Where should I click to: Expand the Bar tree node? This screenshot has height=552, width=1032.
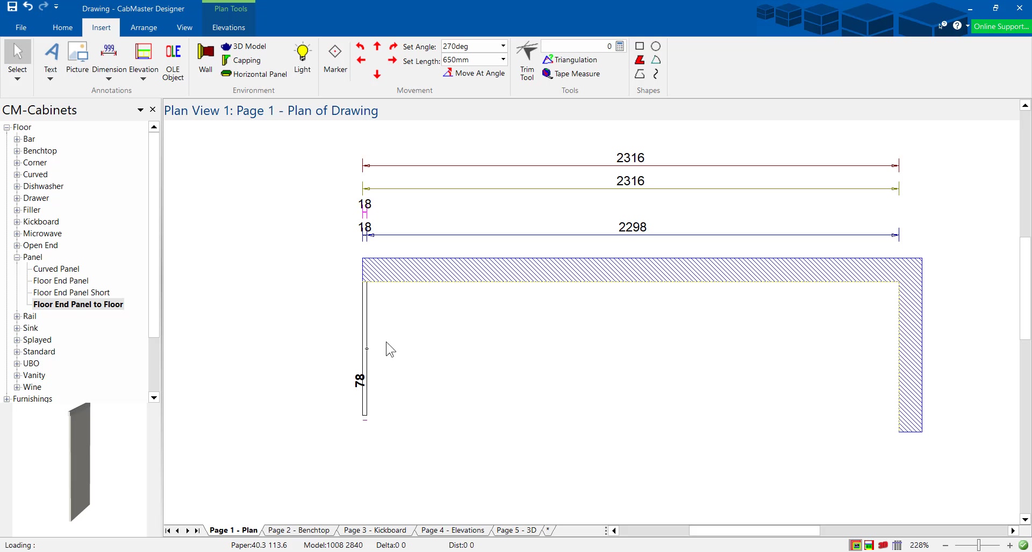(x=17, y=139)
